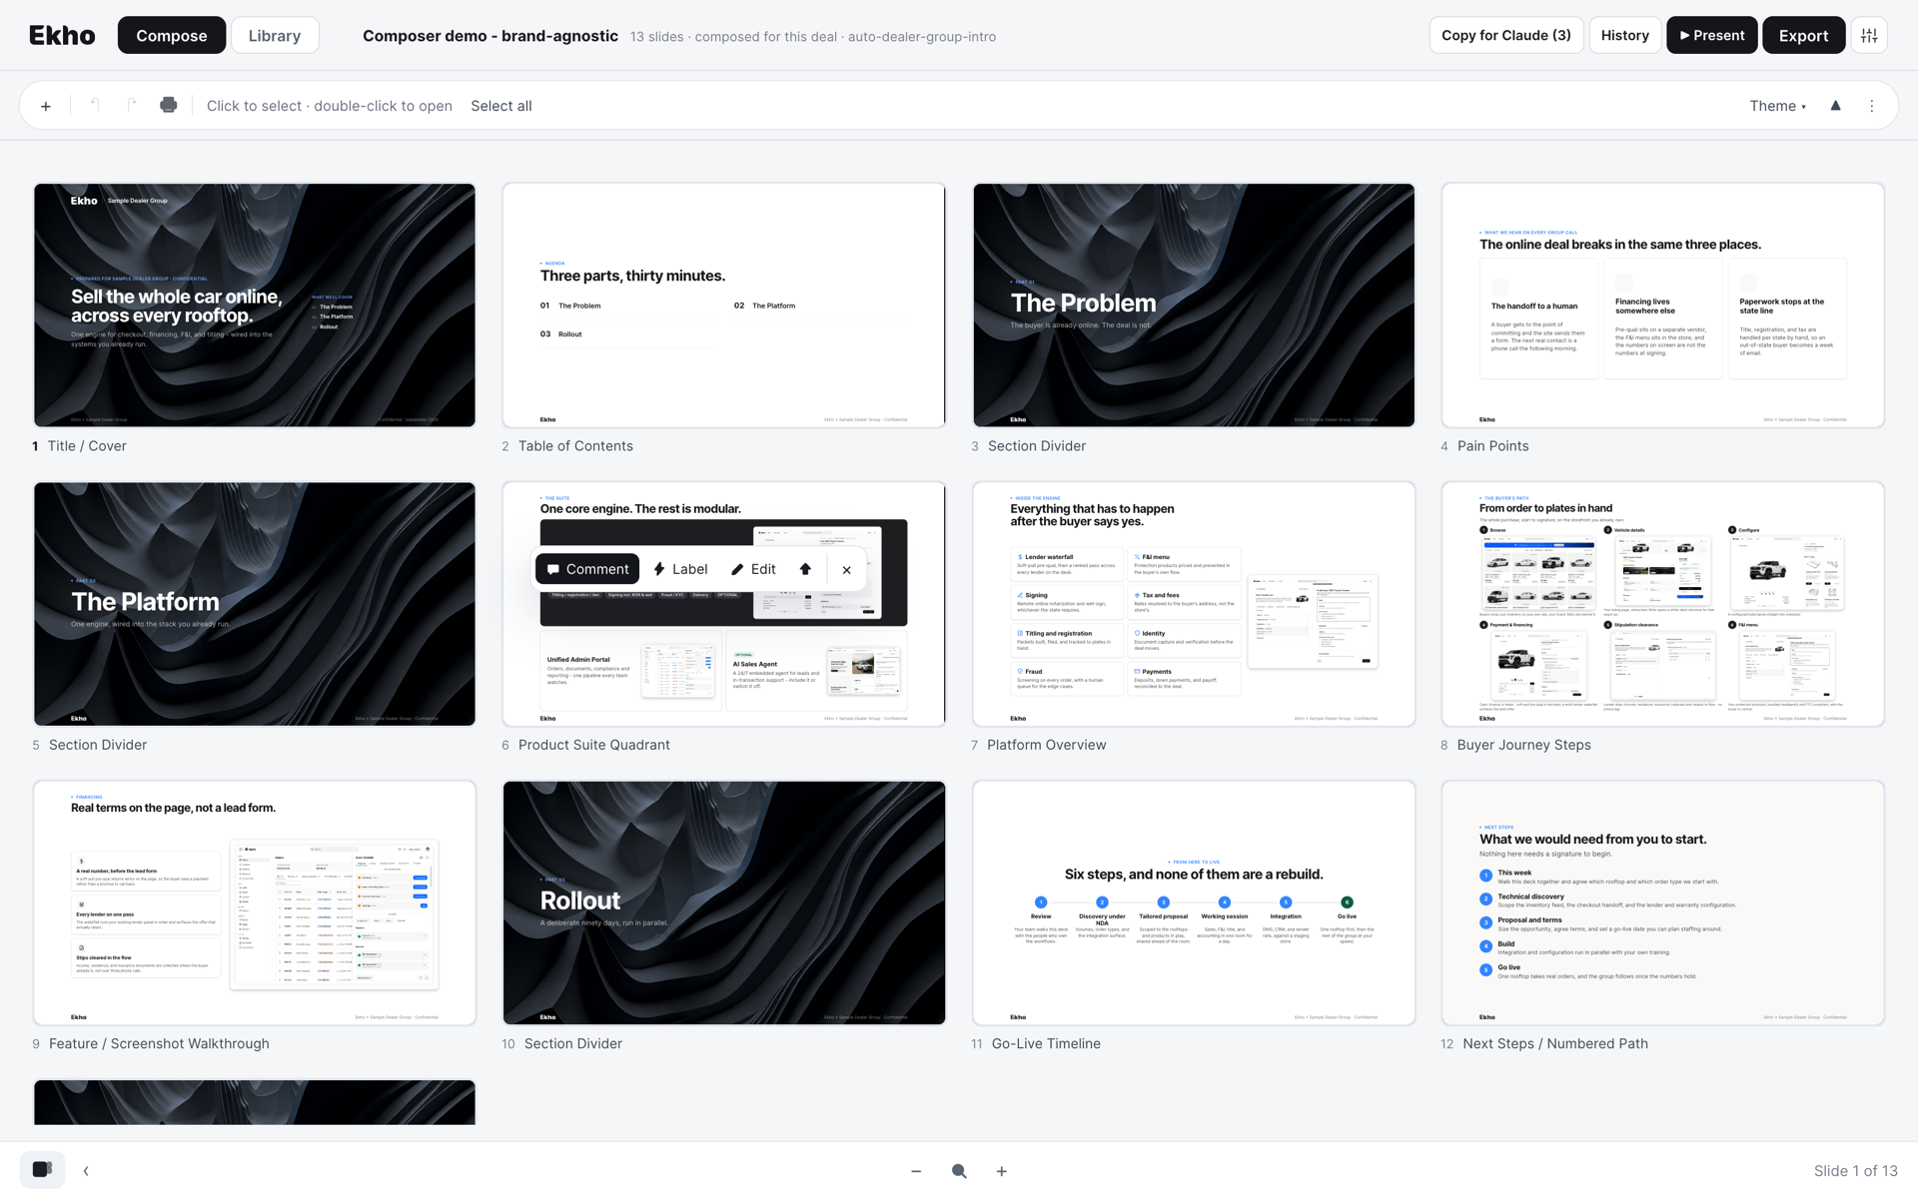Select the Platform Overview slide thumbnail
The height and width of the screenshot is (1198, 1918).
[1194, 604]
